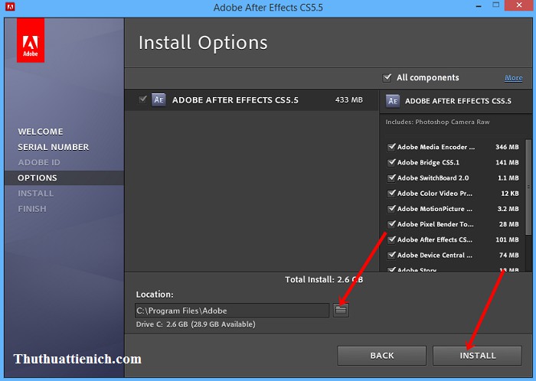Click the Back button
The image size is (536, 381).
[x=382, y=355]
